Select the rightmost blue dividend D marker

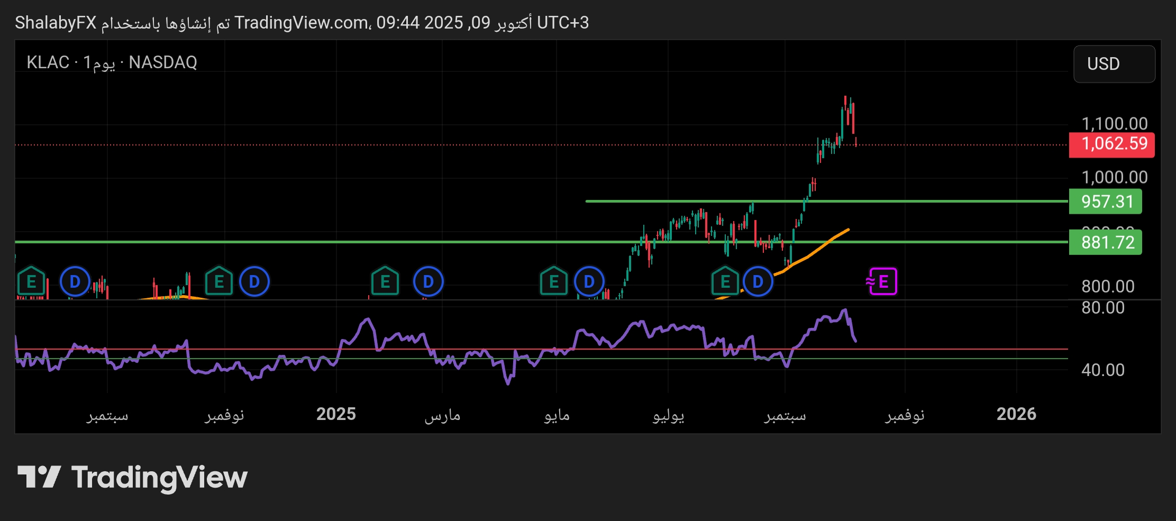point(758,281)
